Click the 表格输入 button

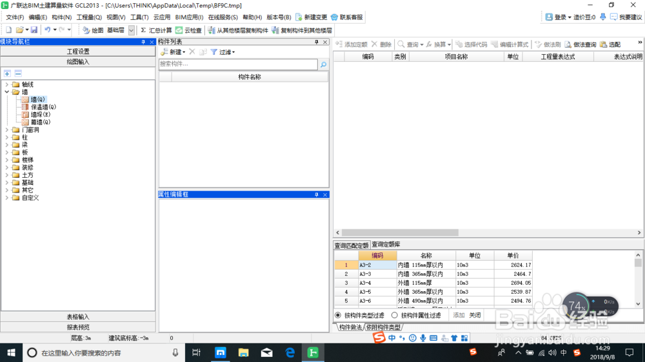pos(78,317)
